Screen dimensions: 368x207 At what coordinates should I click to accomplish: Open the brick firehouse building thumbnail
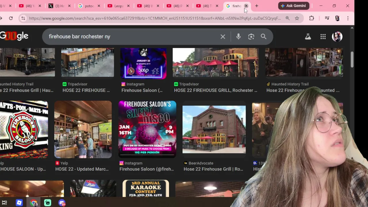tap(214, 129)
